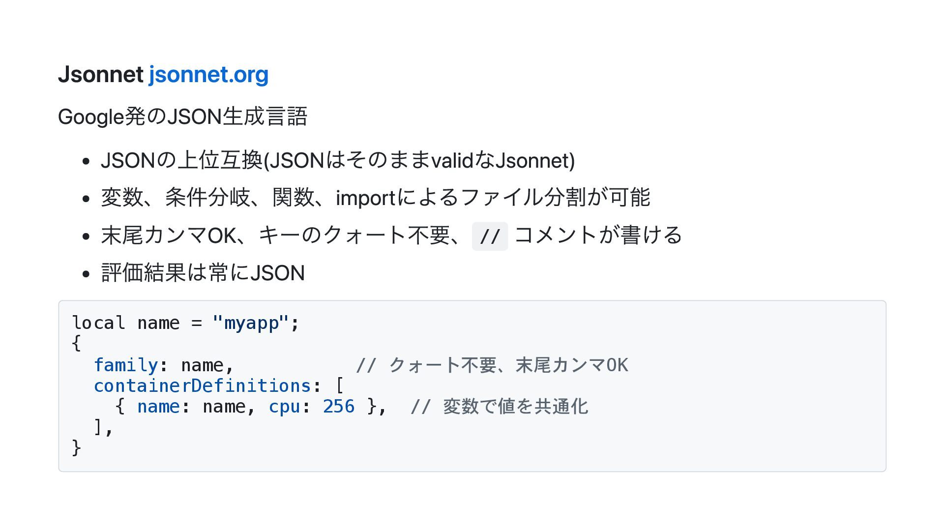This screenshot has width=944, height=531.
Task: Click the JSONの上位互換 bullet item
Action: click(337, 161)
